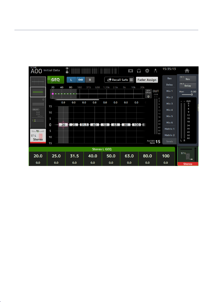Select the 50 Hz band fader
Viewport: 213px width, 302px height.
105,125
